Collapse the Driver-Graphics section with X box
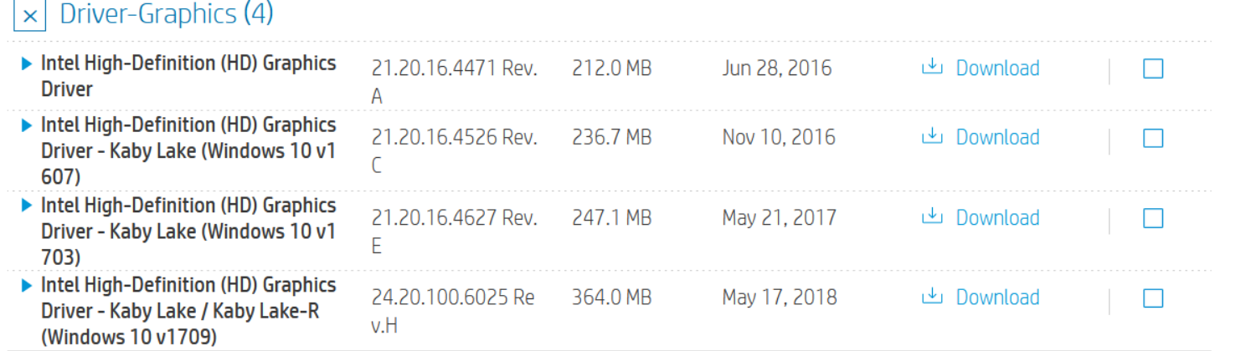This screenshot has height=351, width=1251. (30, 16)
